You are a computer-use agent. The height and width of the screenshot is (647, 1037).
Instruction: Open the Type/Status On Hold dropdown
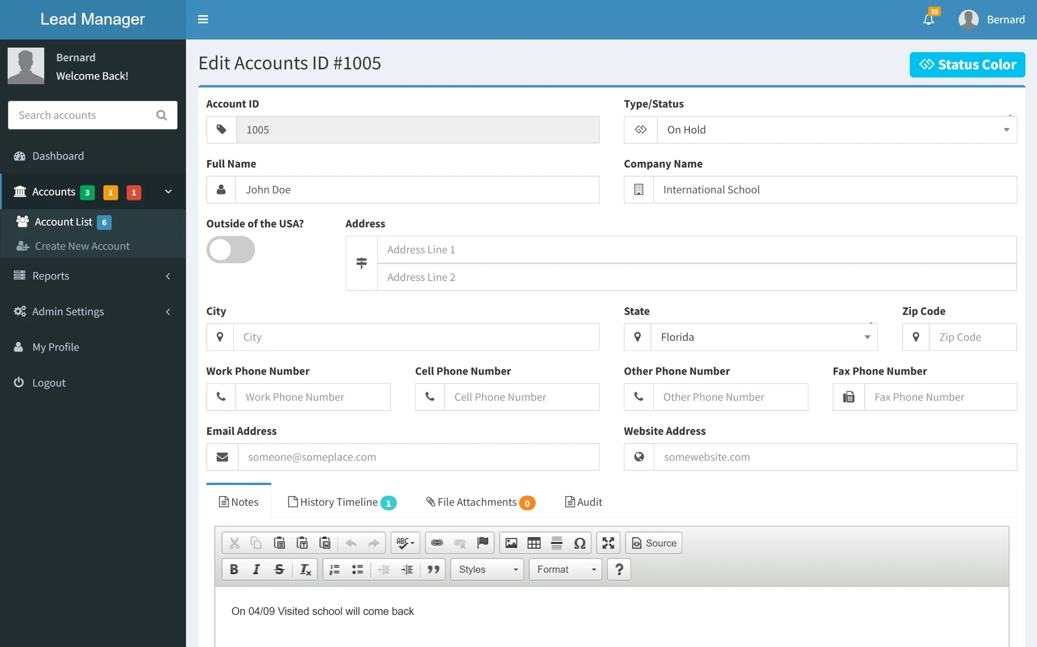coord(837,130)
